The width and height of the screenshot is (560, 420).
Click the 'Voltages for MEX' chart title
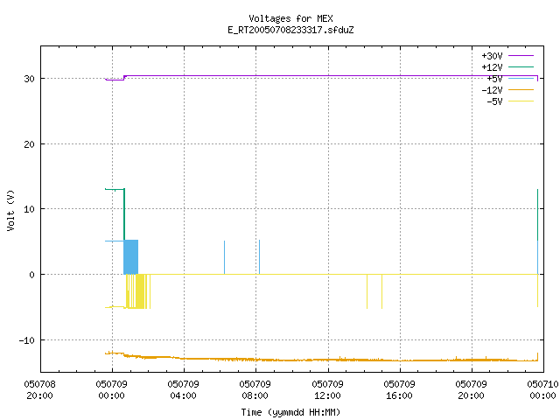290,18
